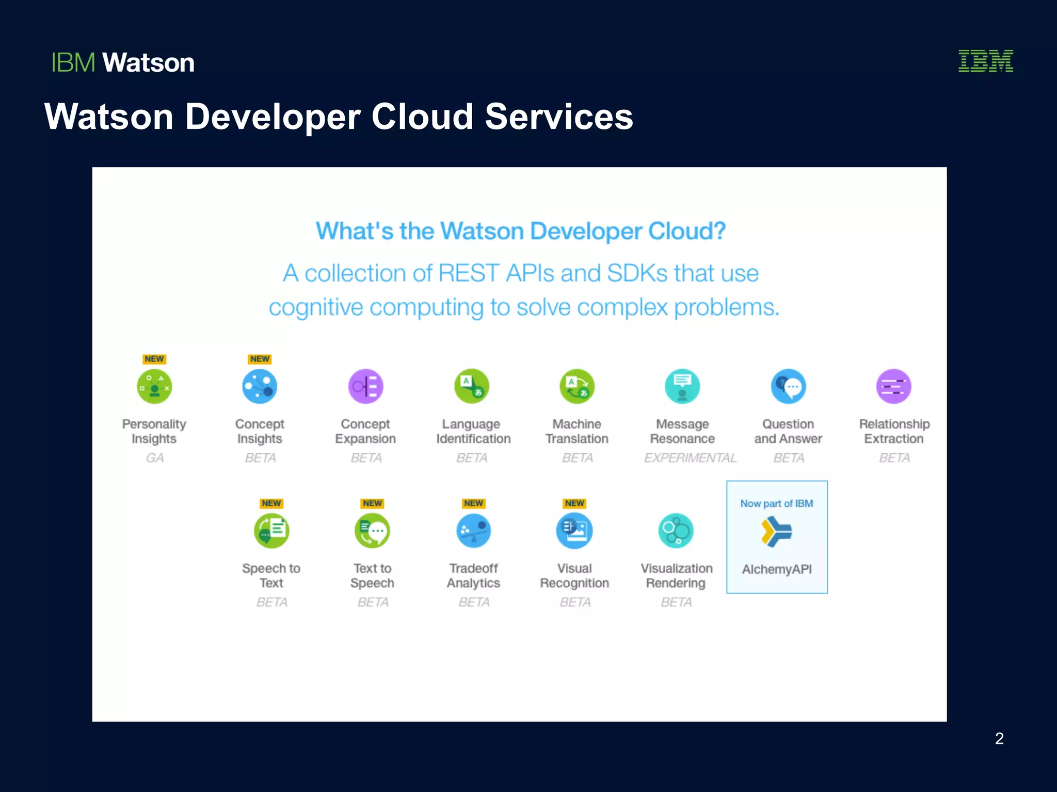
Task: Click the IBM logo in top-right corner
Action: [985, 61]
